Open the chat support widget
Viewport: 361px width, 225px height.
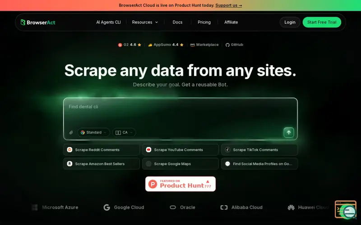346,209
